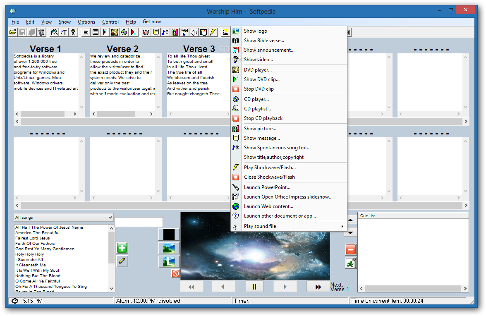
Task: Click the camera toolbar icon
Action: (41, 32)
